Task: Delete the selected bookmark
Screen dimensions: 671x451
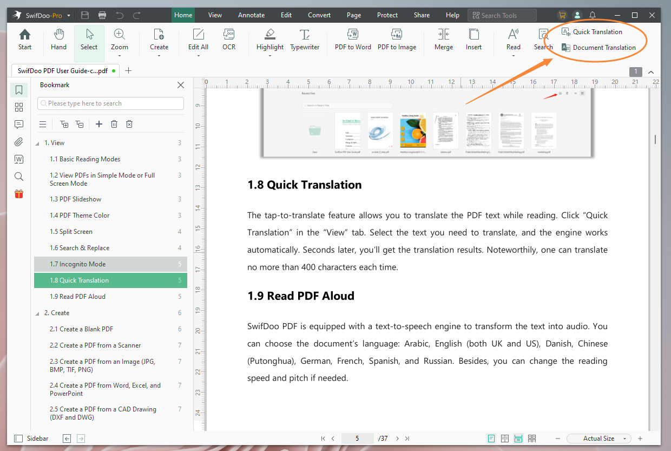Action: pos(114,124)
